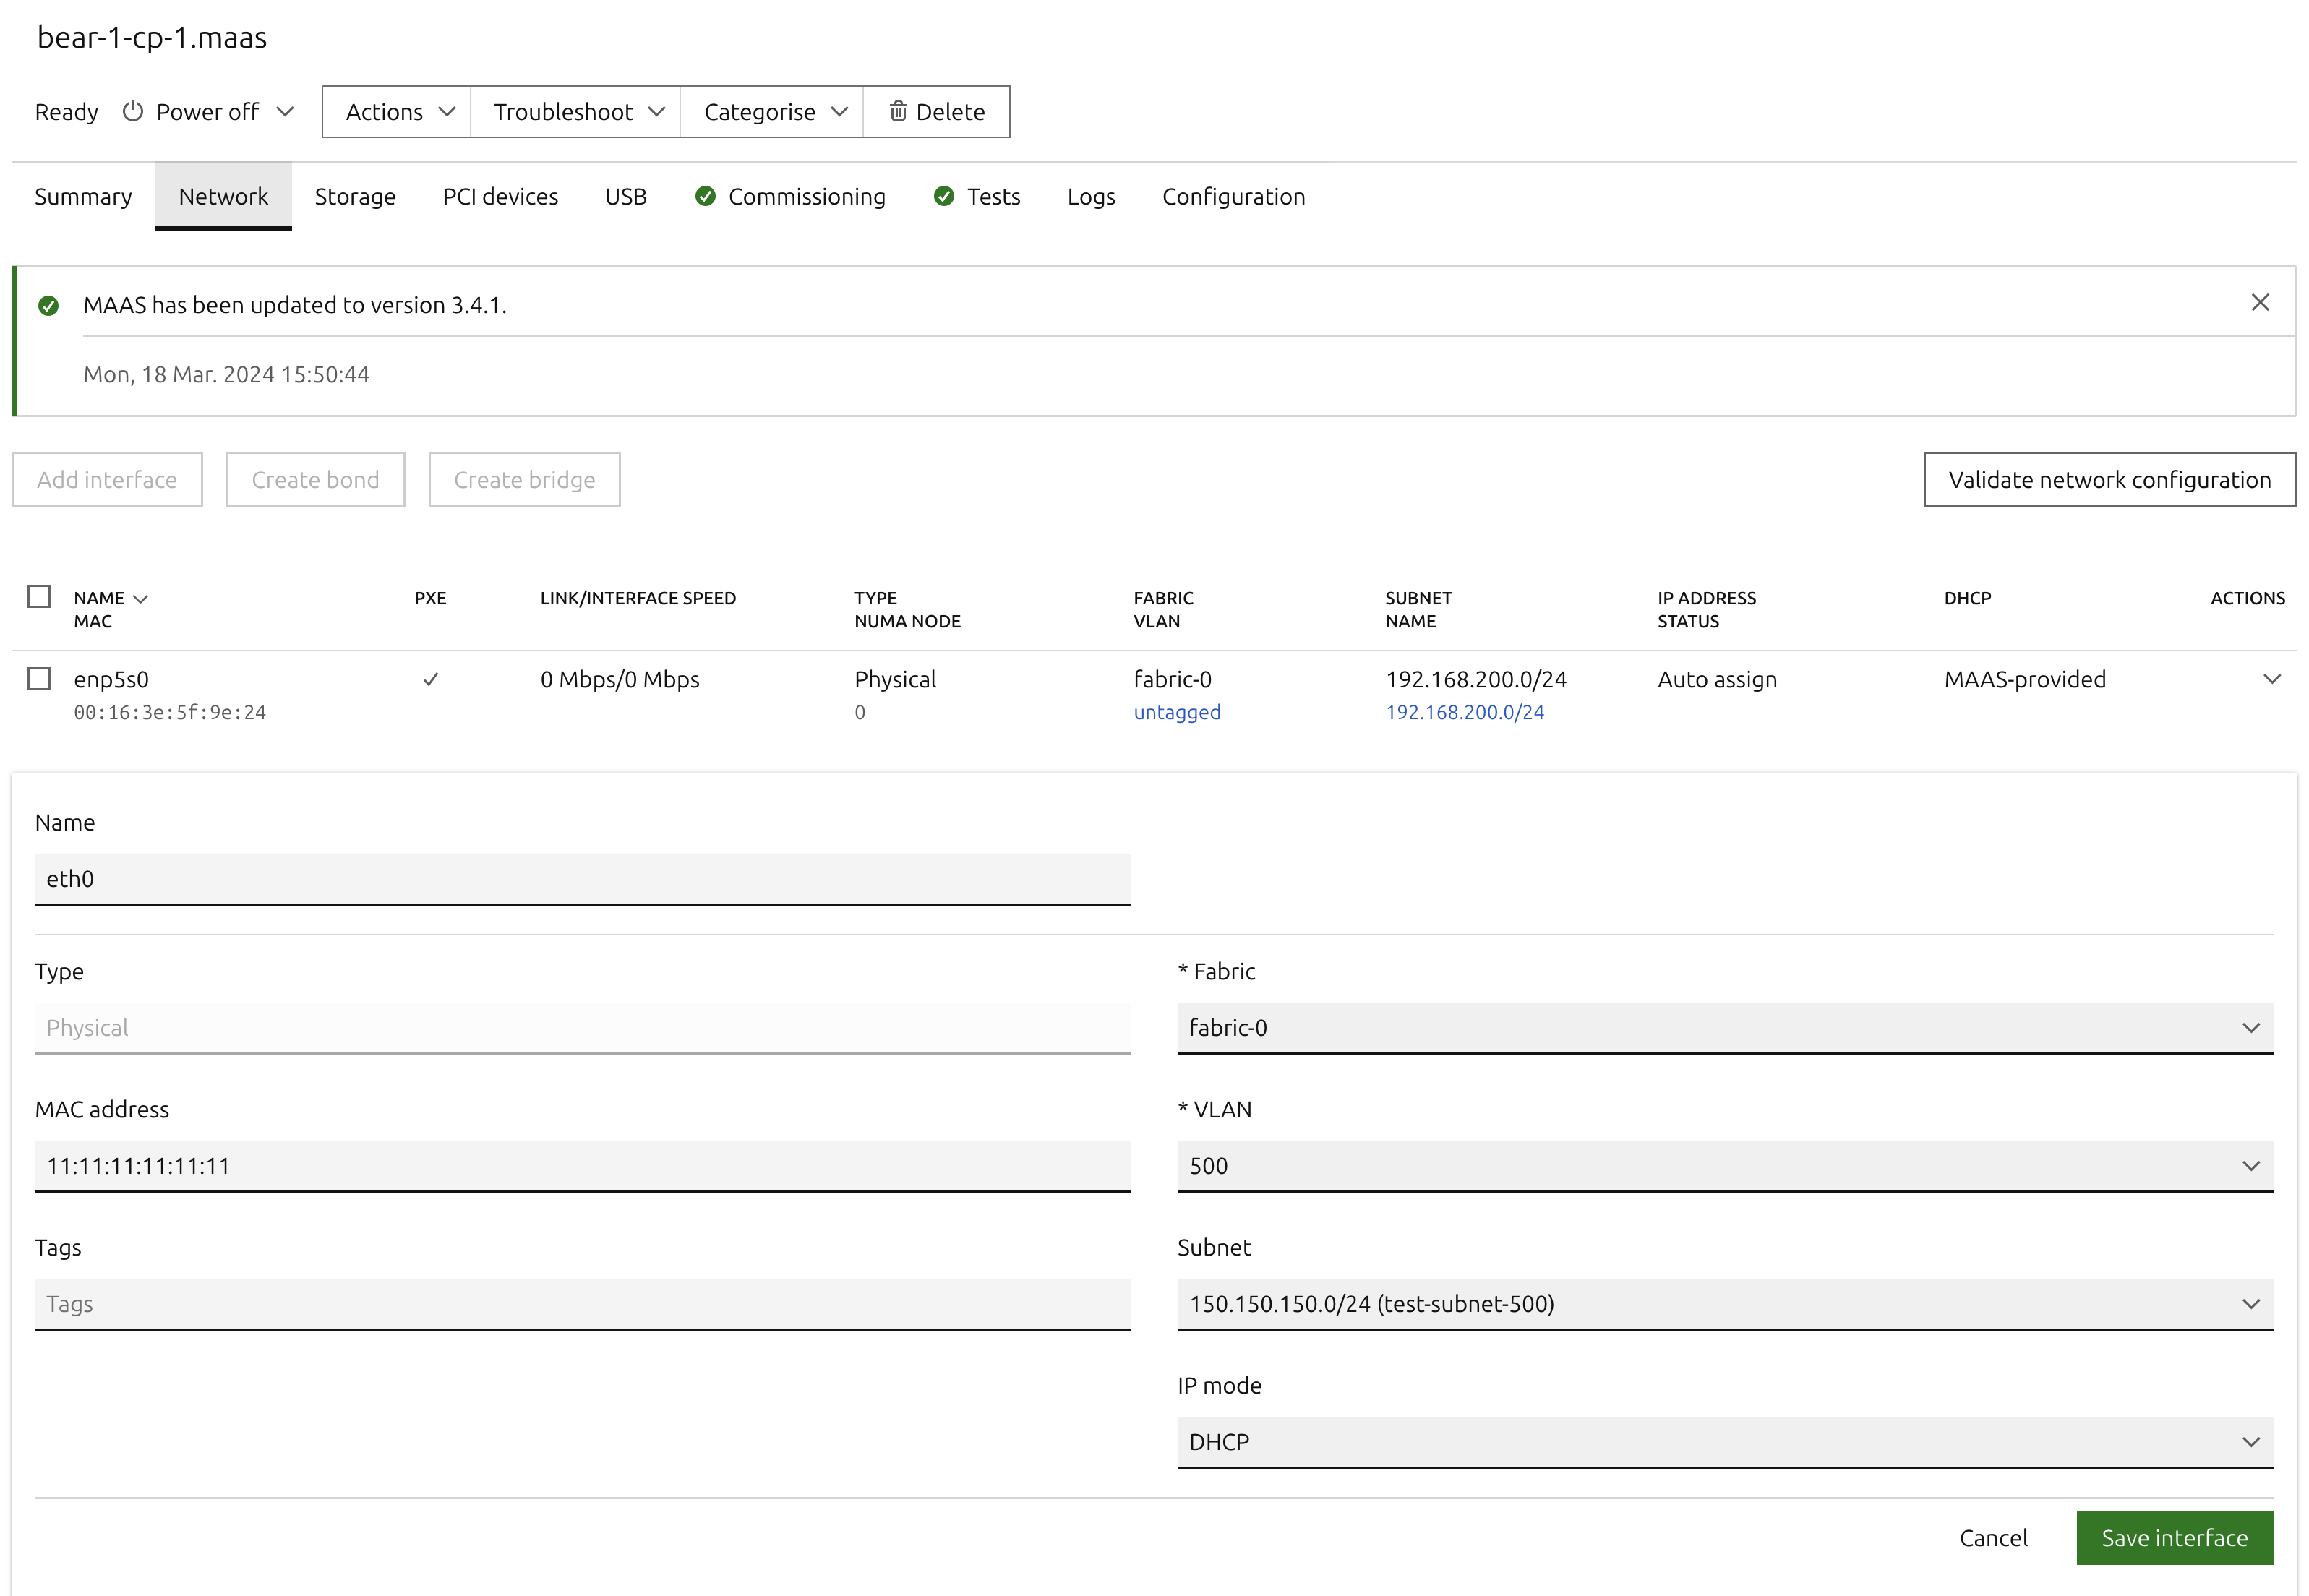Click the trash icon on Delete button
This screenshot has width=2309, height=1596.
pos(898,111)
